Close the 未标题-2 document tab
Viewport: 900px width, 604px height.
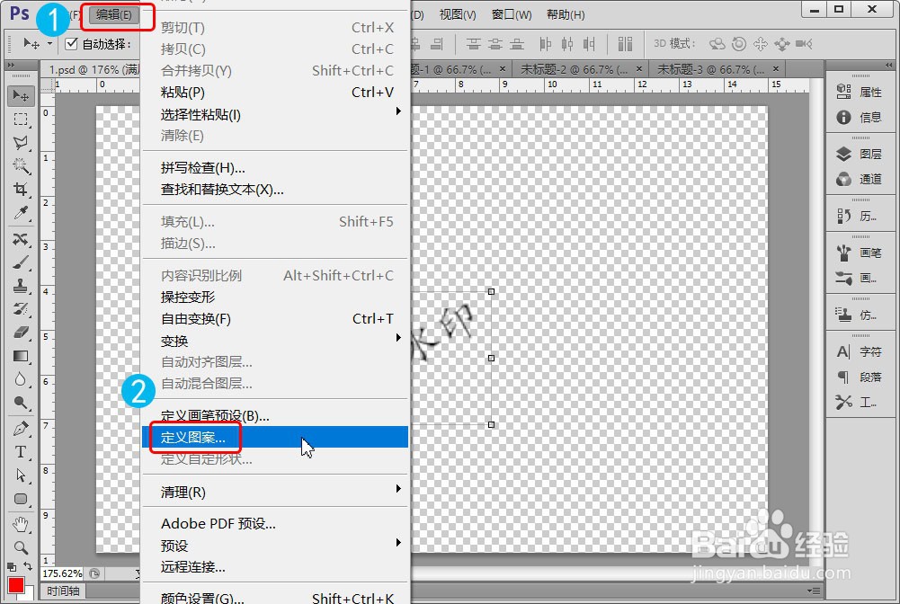point(639,69)
